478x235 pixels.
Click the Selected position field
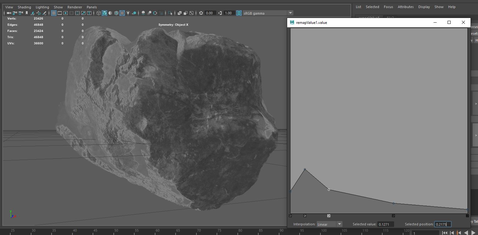point(443,224)
